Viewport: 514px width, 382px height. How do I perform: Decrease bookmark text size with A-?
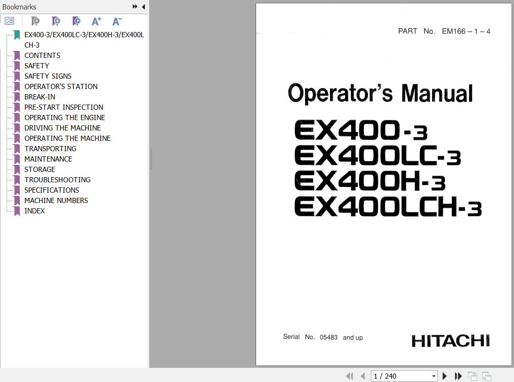click(117, 21)
